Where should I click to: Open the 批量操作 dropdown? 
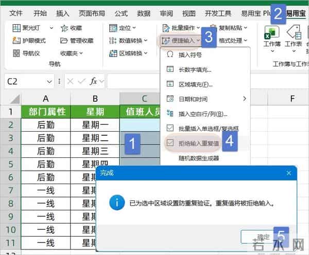pyautogui.click(x=181, y=28)
